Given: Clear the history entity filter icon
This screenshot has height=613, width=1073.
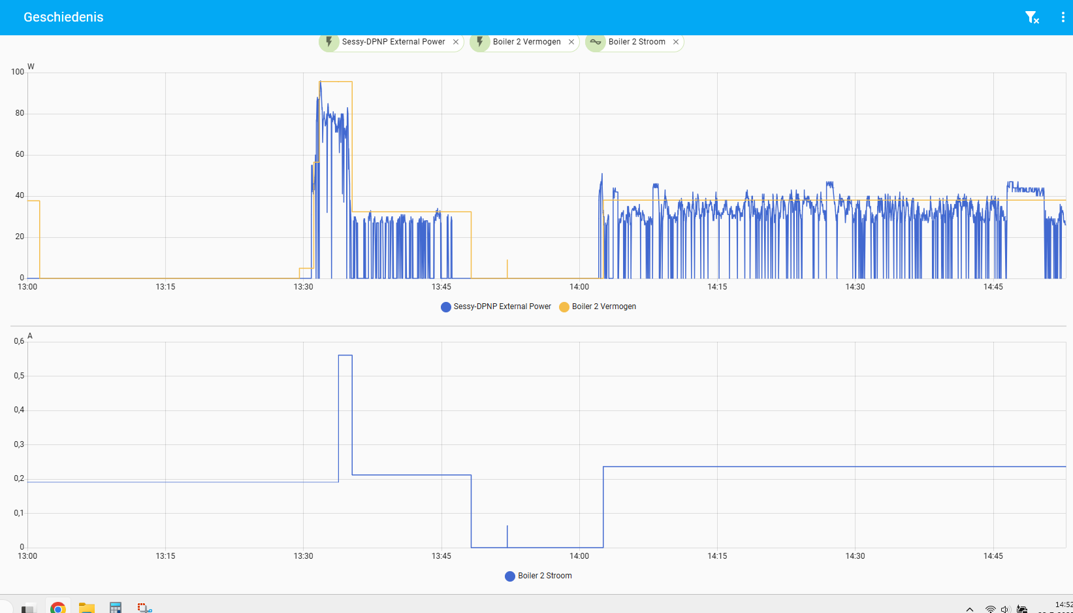Looking at the screenshot, I should coord(1032,18).
